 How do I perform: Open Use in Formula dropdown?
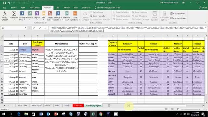coord(98,16)
